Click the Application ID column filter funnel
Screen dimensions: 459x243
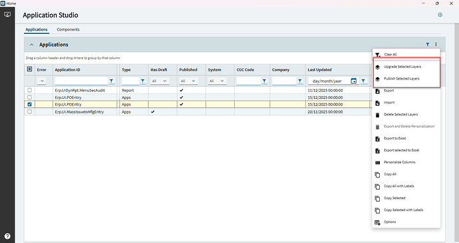112,81
